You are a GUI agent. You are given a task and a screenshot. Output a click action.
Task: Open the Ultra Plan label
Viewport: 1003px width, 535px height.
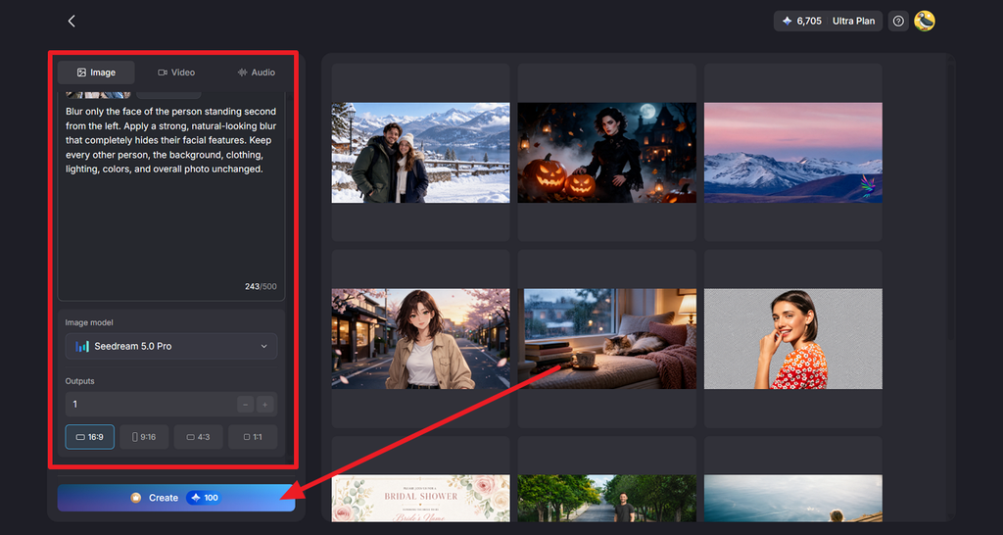pos(853,22)
